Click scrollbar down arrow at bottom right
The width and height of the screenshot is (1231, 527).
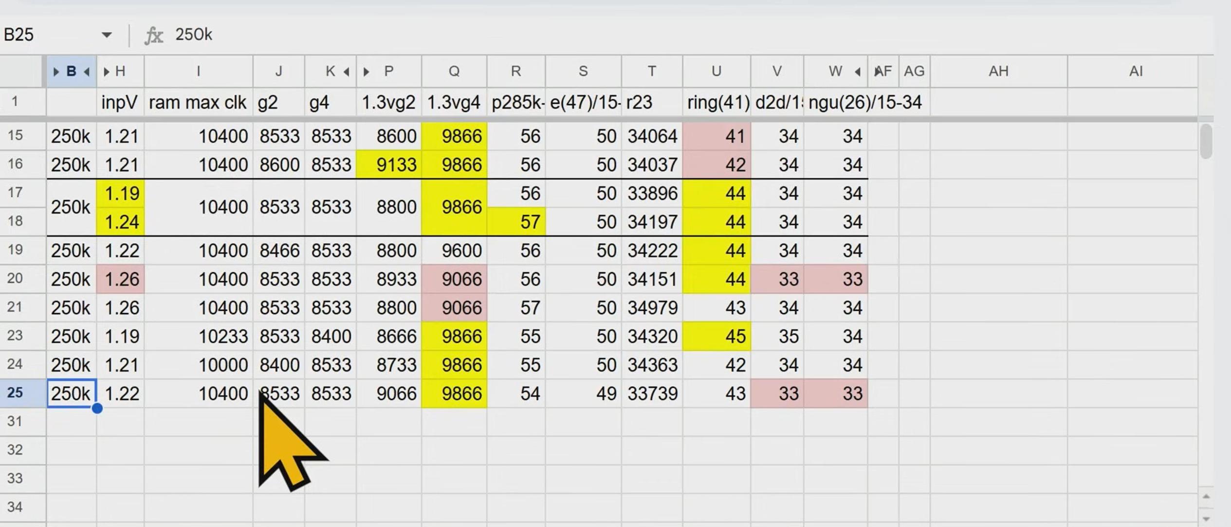(1206, 519)
